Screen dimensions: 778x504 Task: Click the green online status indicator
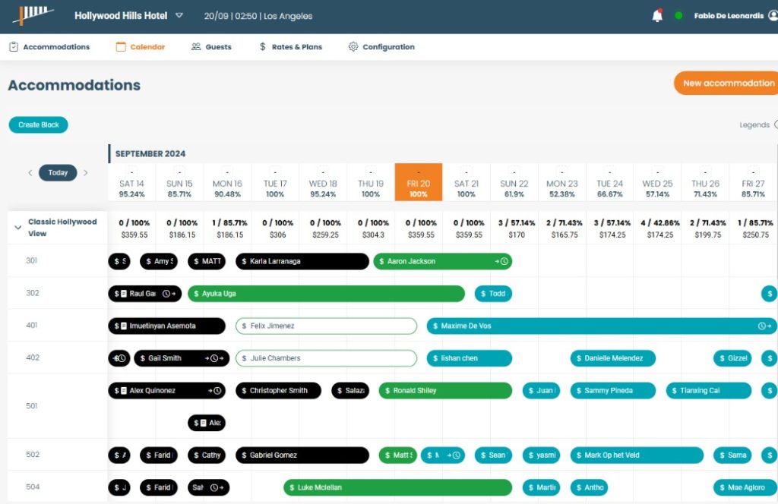(678, 16)
